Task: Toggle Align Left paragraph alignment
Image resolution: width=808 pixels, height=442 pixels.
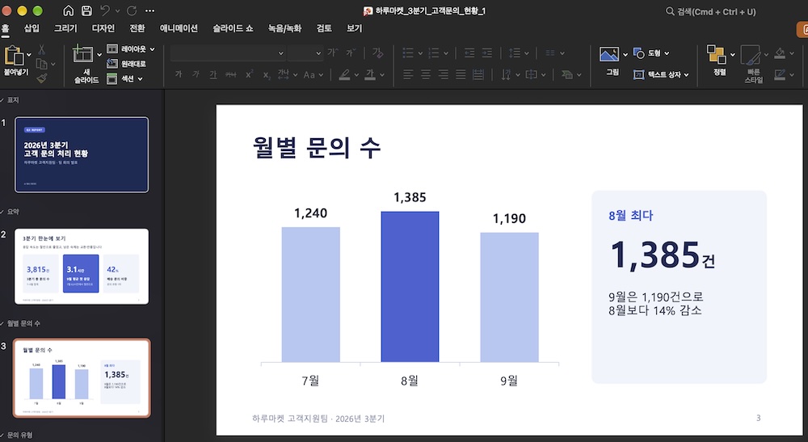Action: coord(408,74)
